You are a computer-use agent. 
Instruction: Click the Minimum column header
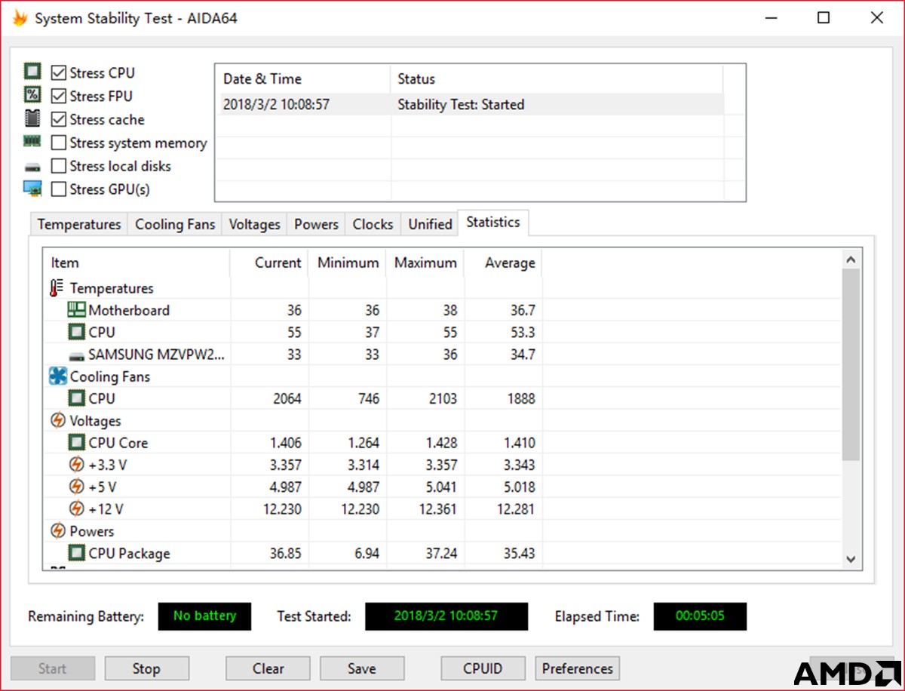[348, 263]
